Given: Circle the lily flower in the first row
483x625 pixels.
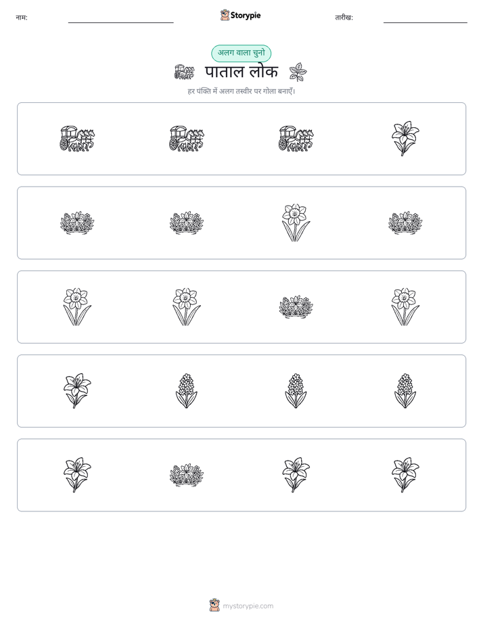Looking at the screenshot, I should (x=405, y=139).
